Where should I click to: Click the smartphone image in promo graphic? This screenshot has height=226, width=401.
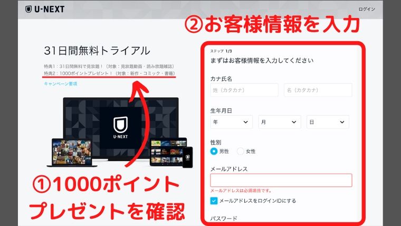coord(187,157)
